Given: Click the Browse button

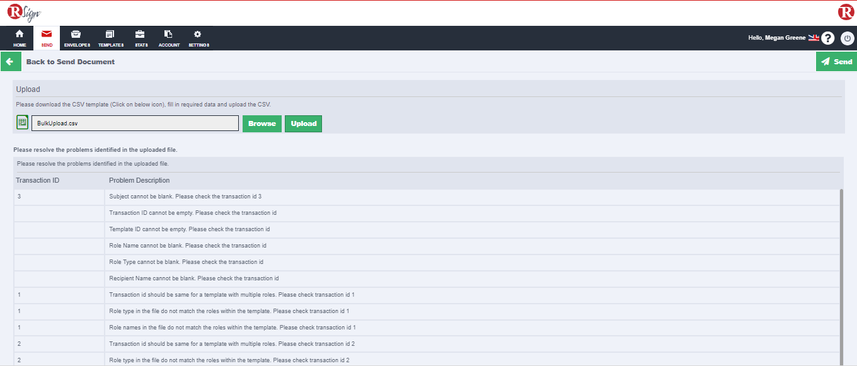Looking at the screenshot, I should [x=262, y=123].
